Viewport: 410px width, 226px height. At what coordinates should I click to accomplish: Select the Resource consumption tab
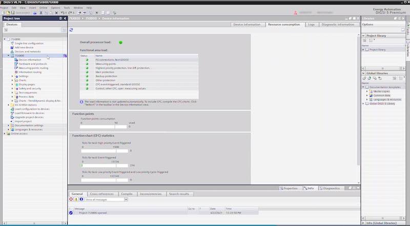(x=284, y=25)
